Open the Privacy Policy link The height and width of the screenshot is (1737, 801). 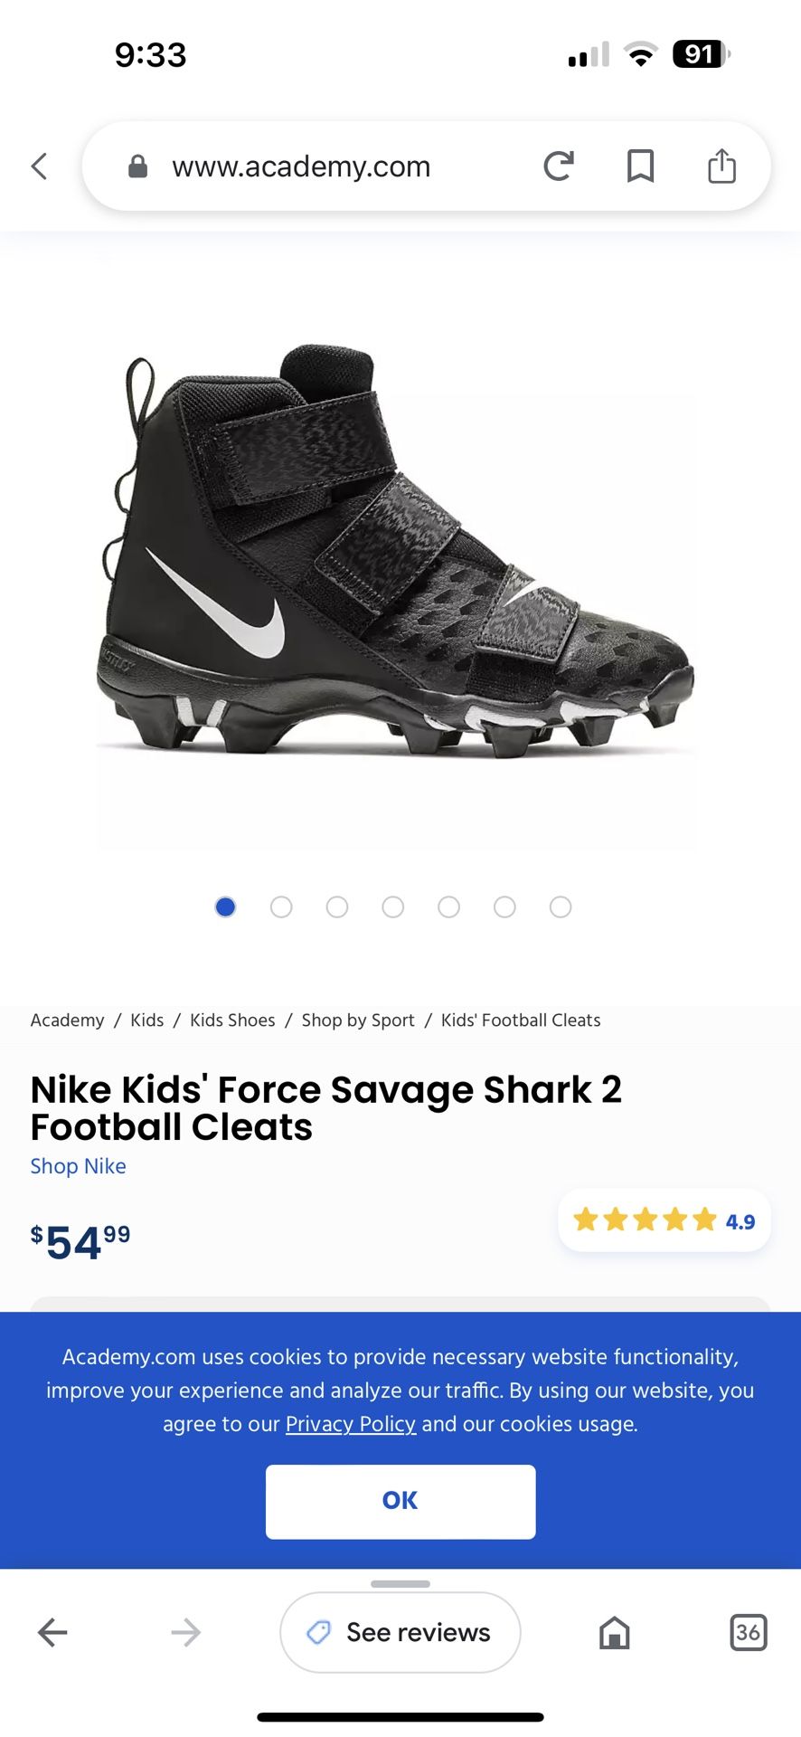(x=351, y=1424)
